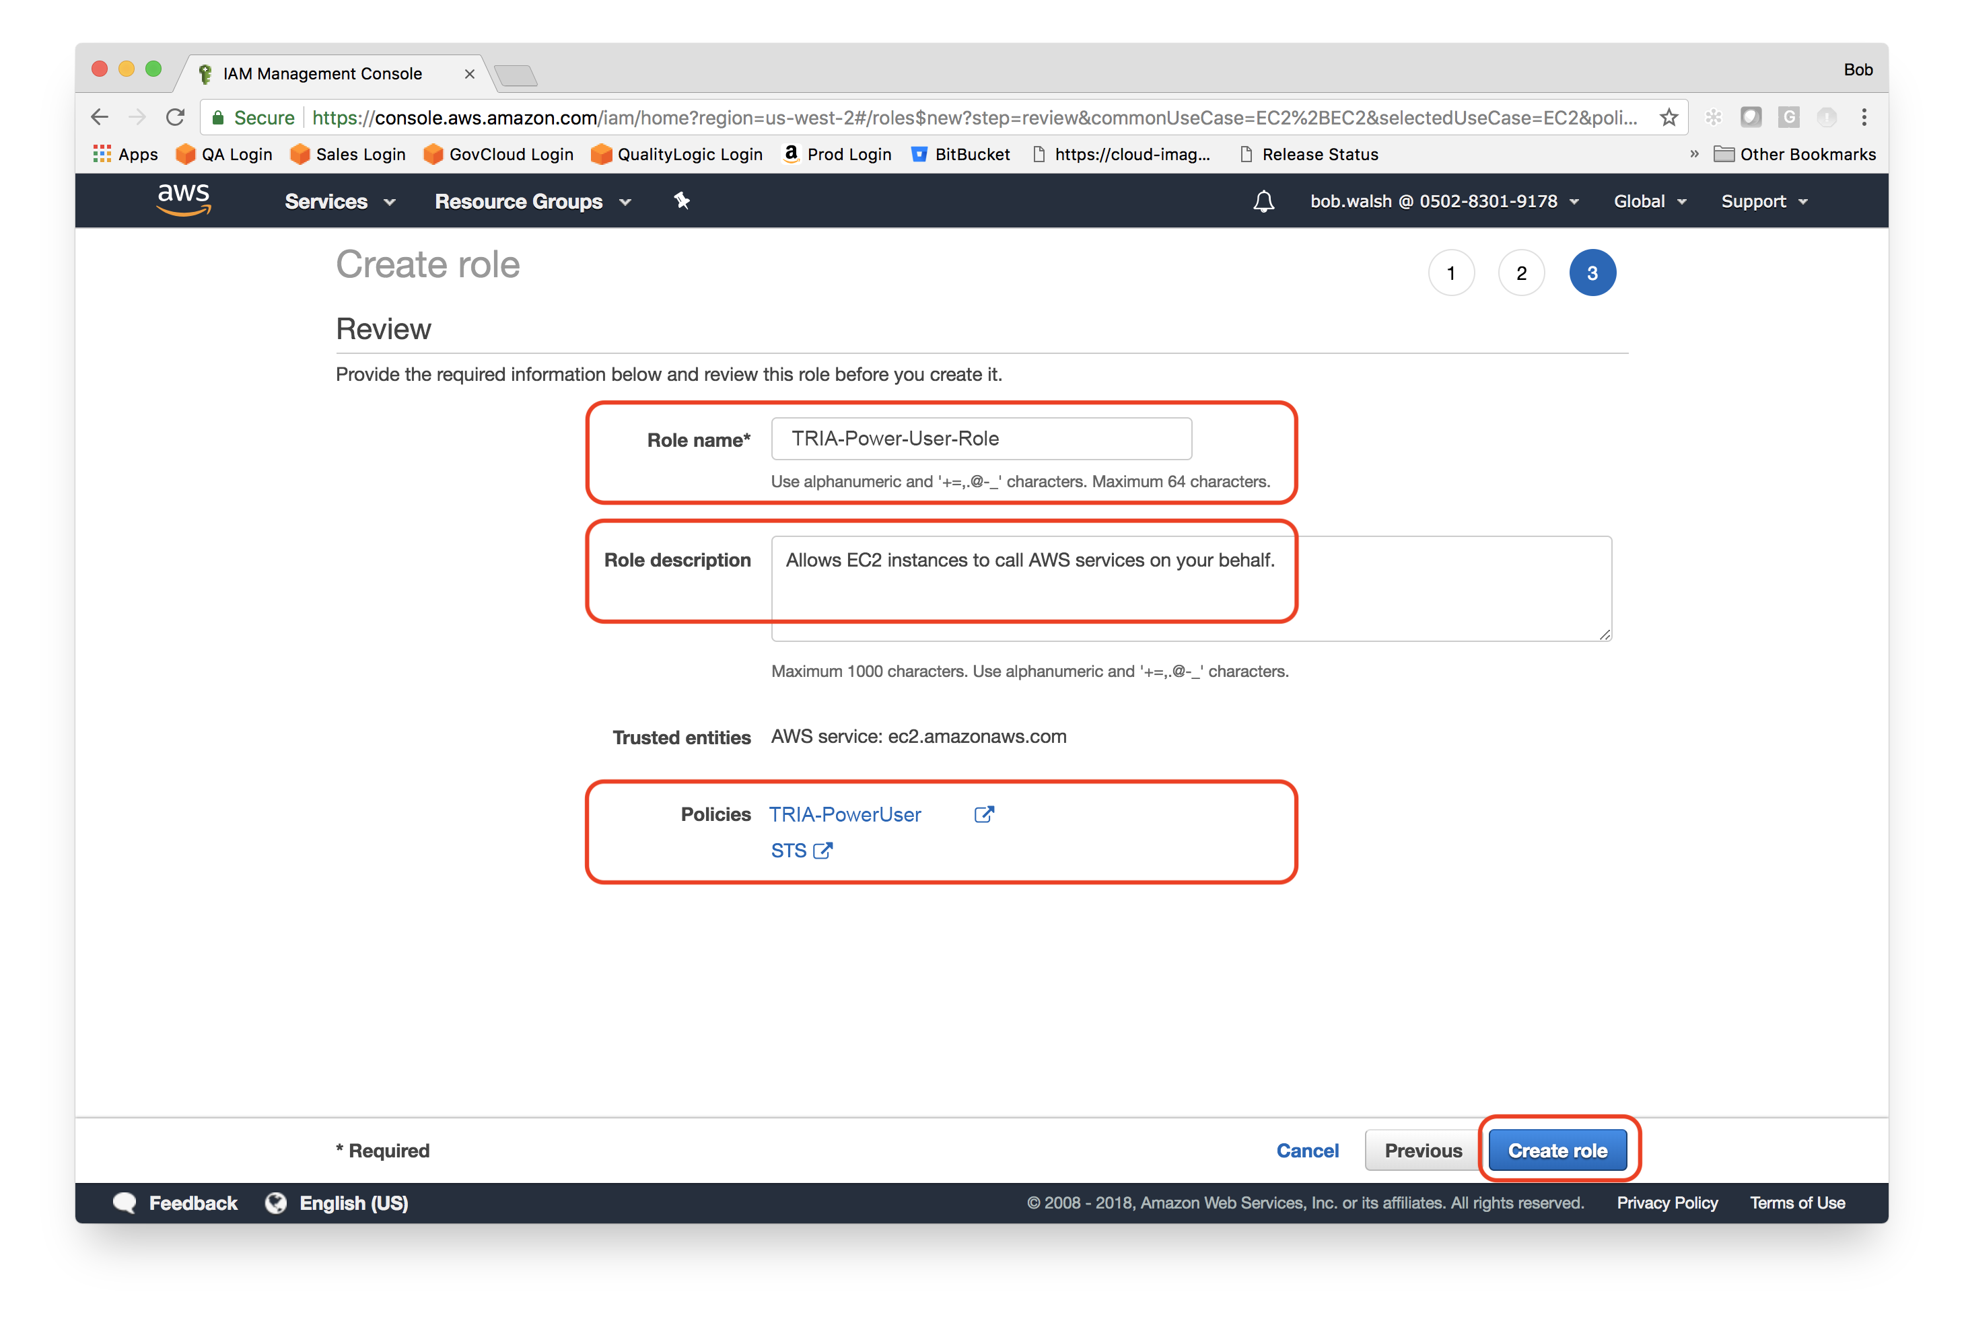1964x1331 pixels.
Task: Click the Create role button
Action: [x=1557, y=1150]
